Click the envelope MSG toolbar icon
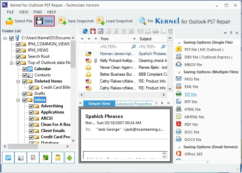The width and height of the screenshot is (242, 173). pyautogui.click(x=140, y=31)
